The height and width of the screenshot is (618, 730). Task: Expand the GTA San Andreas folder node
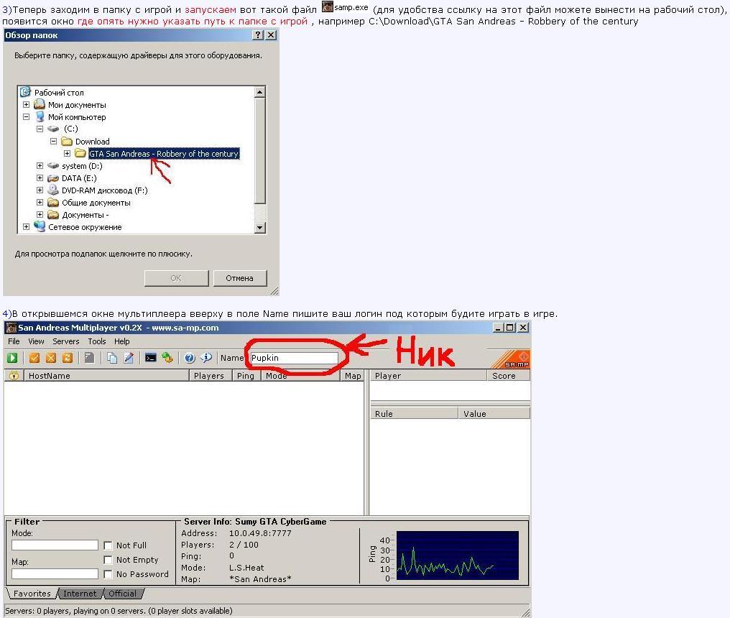68,154
